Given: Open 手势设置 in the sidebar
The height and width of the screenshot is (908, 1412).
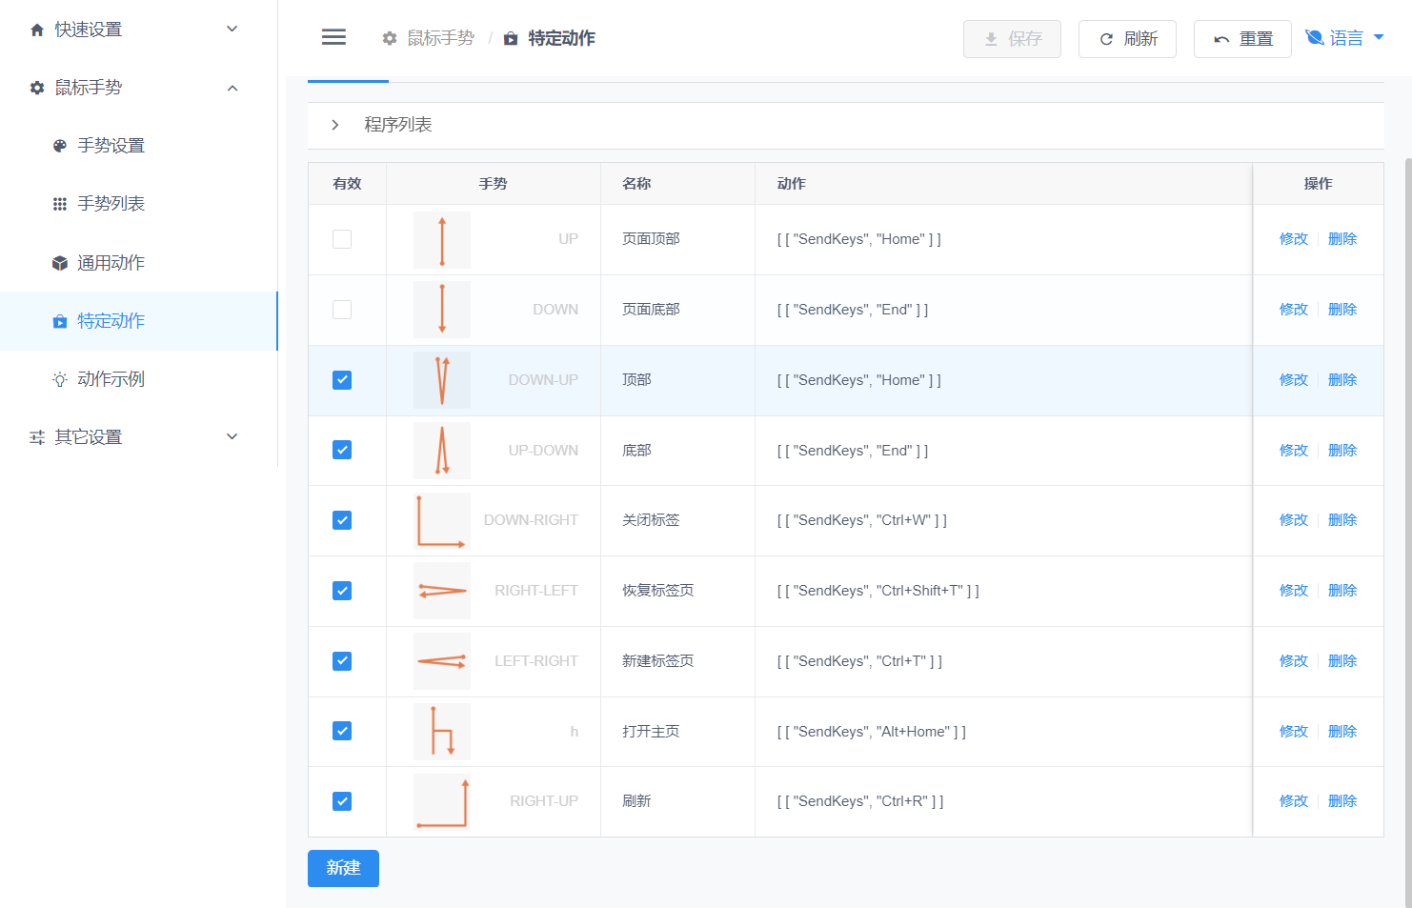Looking at the screenshot, I should [x=138, y=146].
